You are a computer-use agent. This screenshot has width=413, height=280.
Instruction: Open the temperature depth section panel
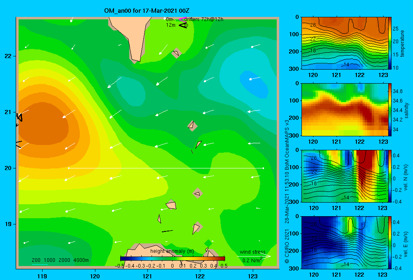pos(344,43)
